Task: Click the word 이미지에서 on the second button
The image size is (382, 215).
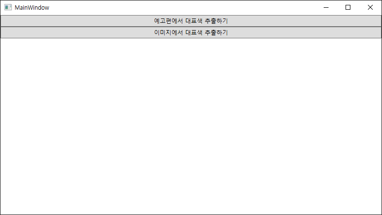Action: [x=168, y=33]
